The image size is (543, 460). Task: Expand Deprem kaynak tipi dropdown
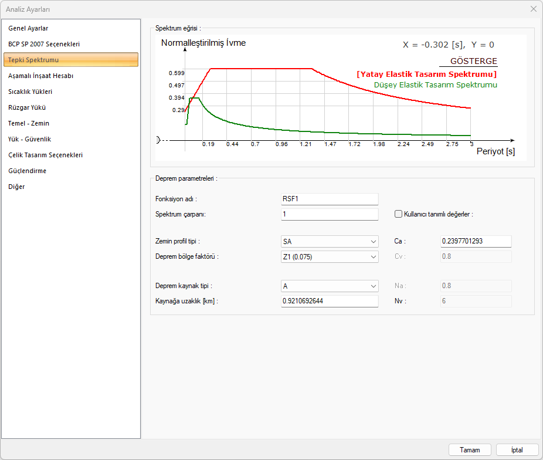tap(330, 286)
